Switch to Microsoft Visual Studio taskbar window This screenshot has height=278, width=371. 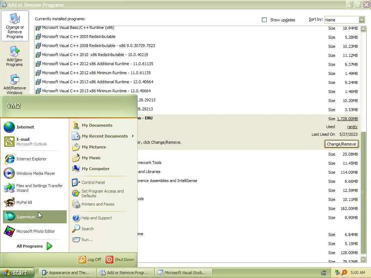point(183,273)
